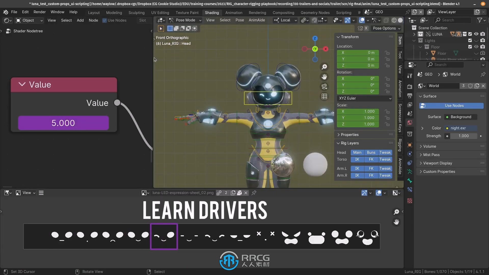The image size is (489, 275).
Task: Click the image editor pan hand icon
Action: 396,222
